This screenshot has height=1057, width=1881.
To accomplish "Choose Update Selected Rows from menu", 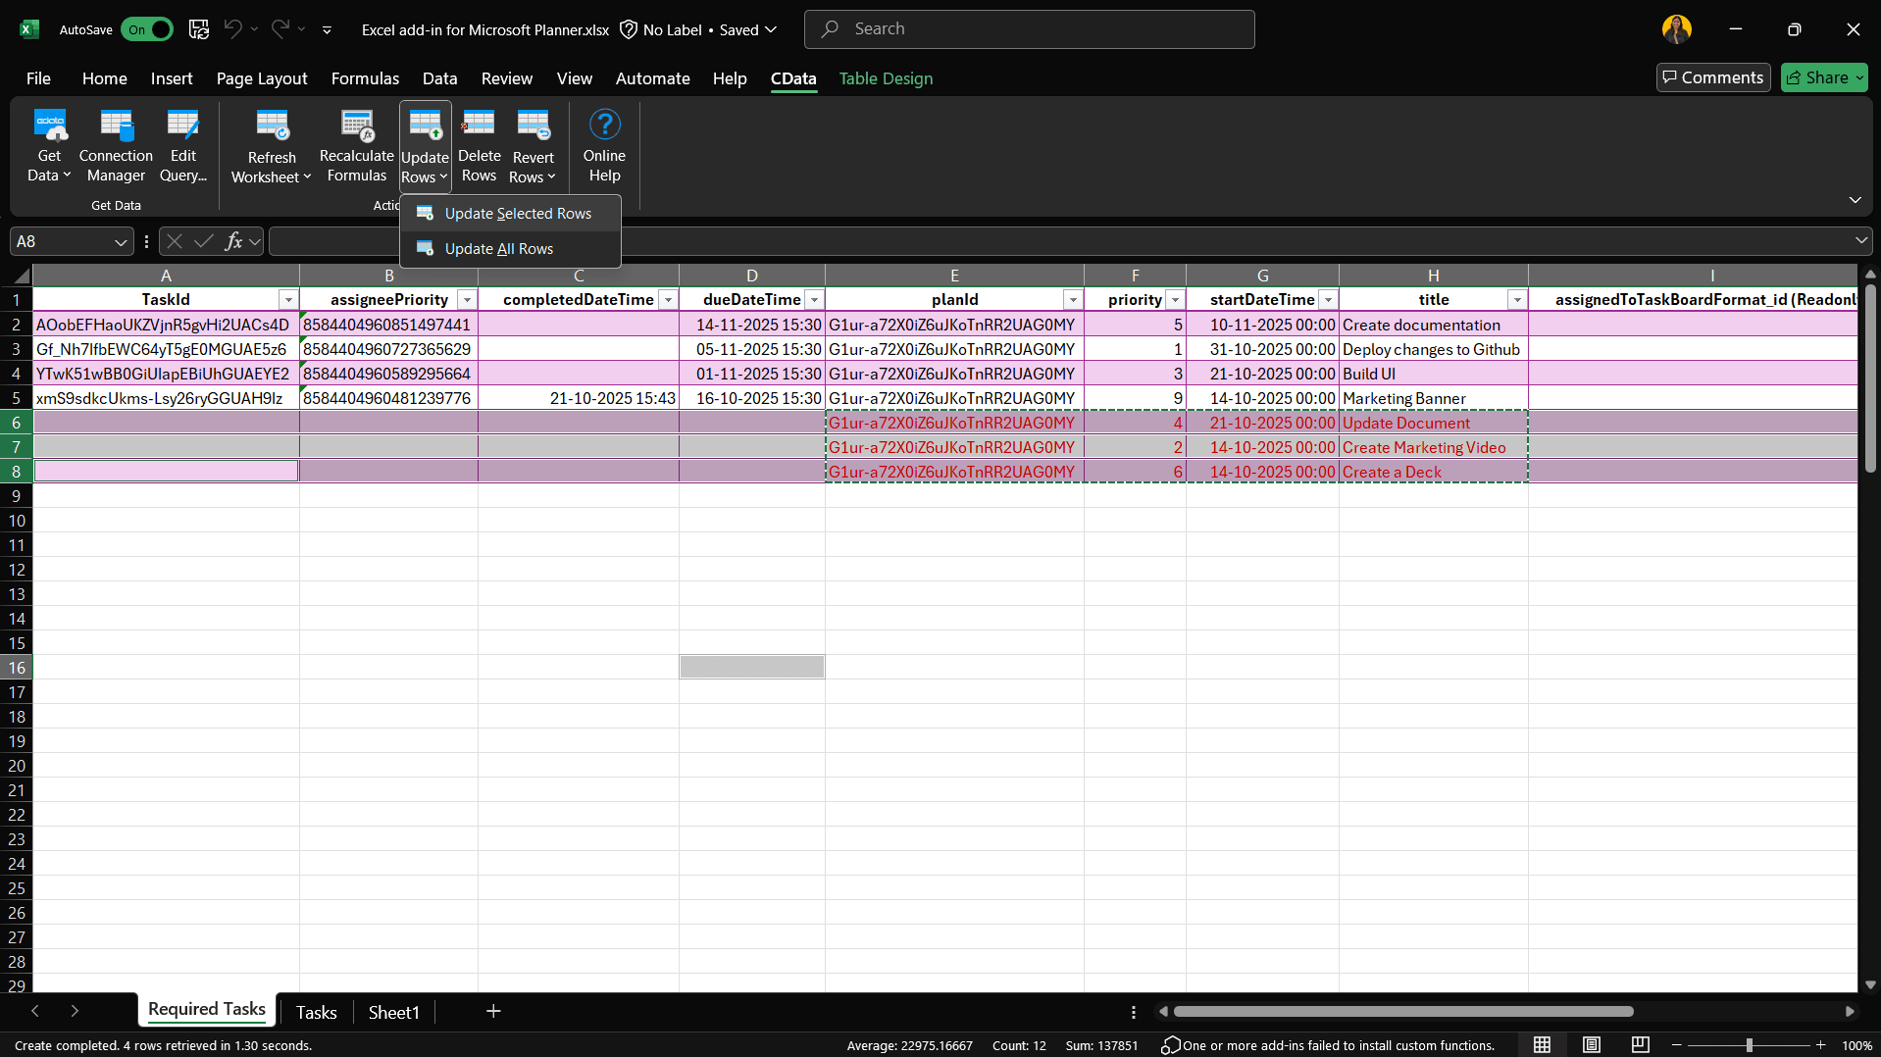I will tap(517, 214).
